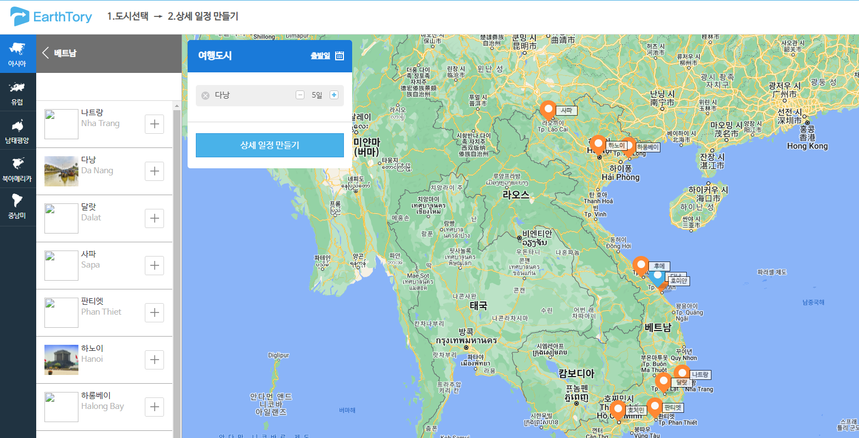Open the 나트랑 image placeholder
The height and width of the screenshot is (438, 859).
tap(61, 124)
